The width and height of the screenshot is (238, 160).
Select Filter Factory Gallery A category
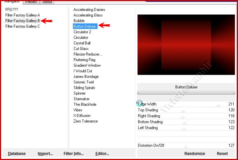22,15
